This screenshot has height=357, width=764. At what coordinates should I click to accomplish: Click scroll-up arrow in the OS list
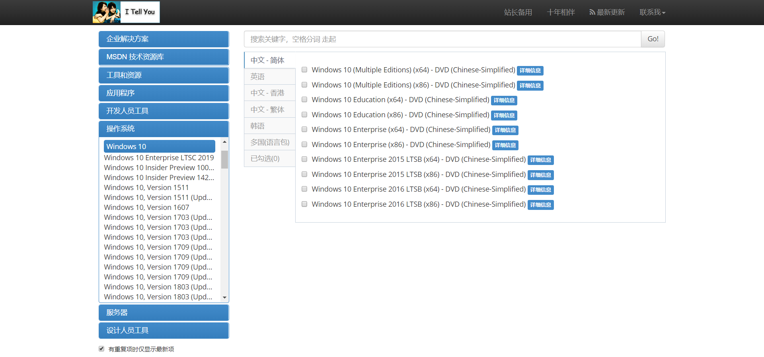point(224,142)
